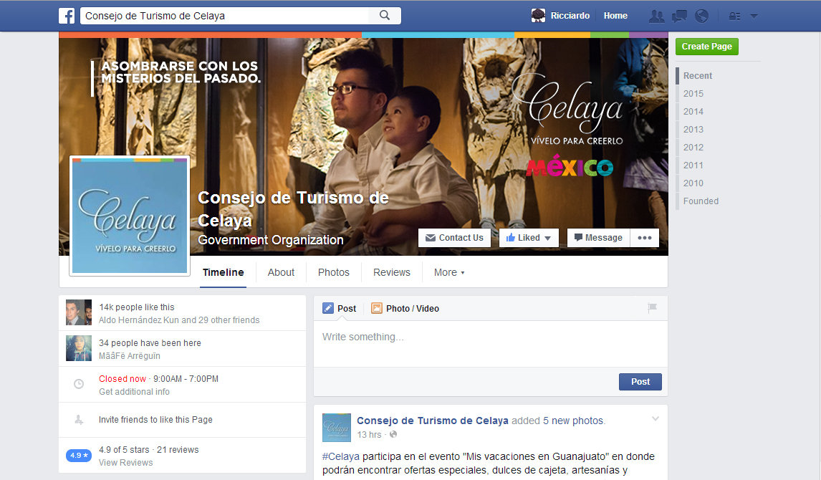The image size is (821, 480).
Task: Jump to 2011 in the timeline
Action: pos(693,165)
